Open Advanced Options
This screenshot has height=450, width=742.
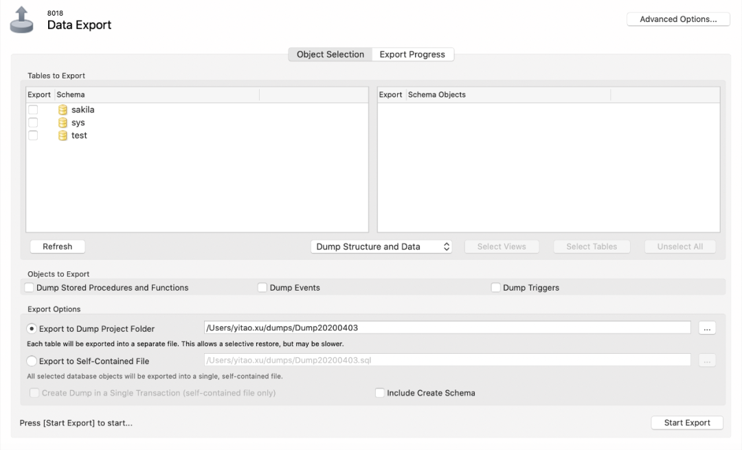(678, 19)
